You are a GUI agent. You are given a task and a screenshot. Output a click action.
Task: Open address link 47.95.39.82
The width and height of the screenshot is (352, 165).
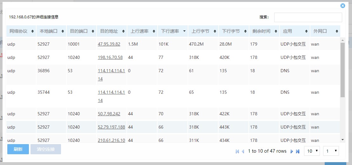click(109, 44)
